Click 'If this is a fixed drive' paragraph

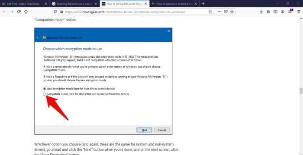[106, 78]
